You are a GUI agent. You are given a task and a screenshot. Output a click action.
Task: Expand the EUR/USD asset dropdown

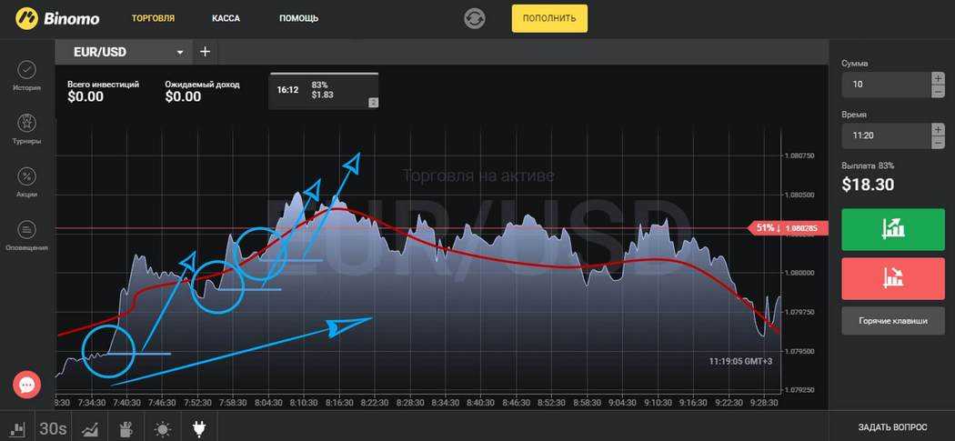(x=180, y=52)
